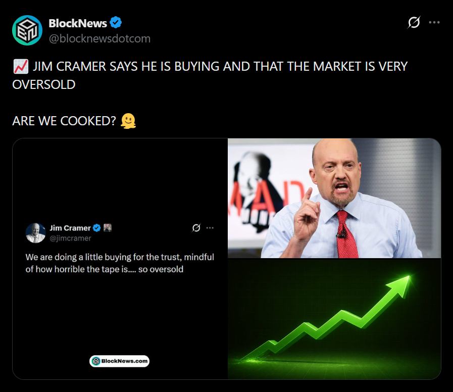This screenshot has height=392, width=453.
Task: Open the green upward arrow image
Action: 334,319
